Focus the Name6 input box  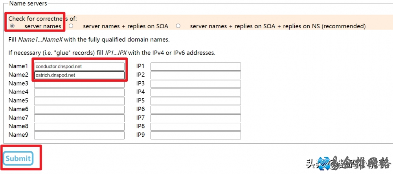click(79, 110)
